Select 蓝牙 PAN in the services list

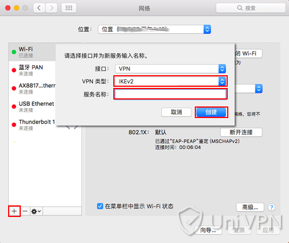tap(32, 70)
